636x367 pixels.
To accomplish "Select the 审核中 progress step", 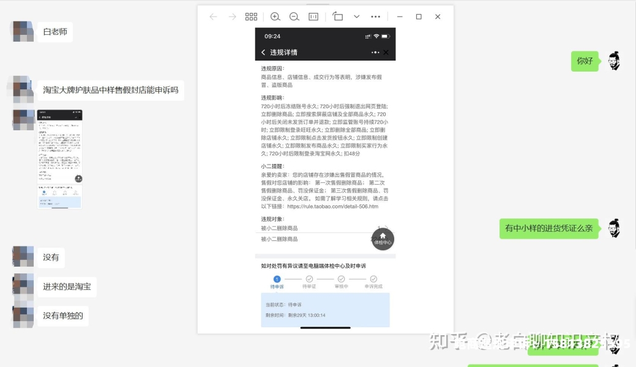I will [x=341, y=282].
